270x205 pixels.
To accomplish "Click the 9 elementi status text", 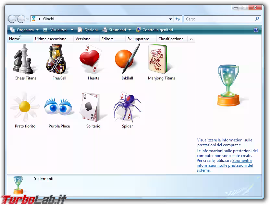I will point(43,179).
